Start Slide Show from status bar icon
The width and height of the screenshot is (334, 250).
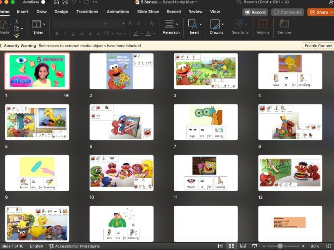254,246
